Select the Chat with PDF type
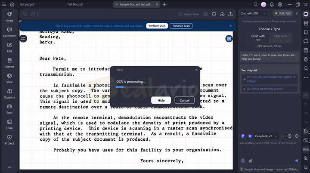Viewport: 310px width, 173px height. 258,38
